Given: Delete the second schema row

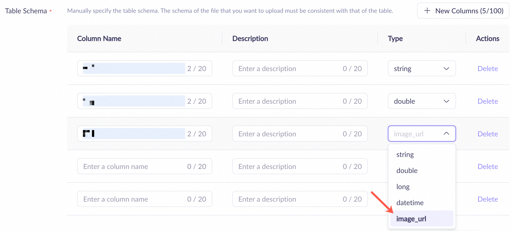Looking at the screenshot, I should 488,101.
